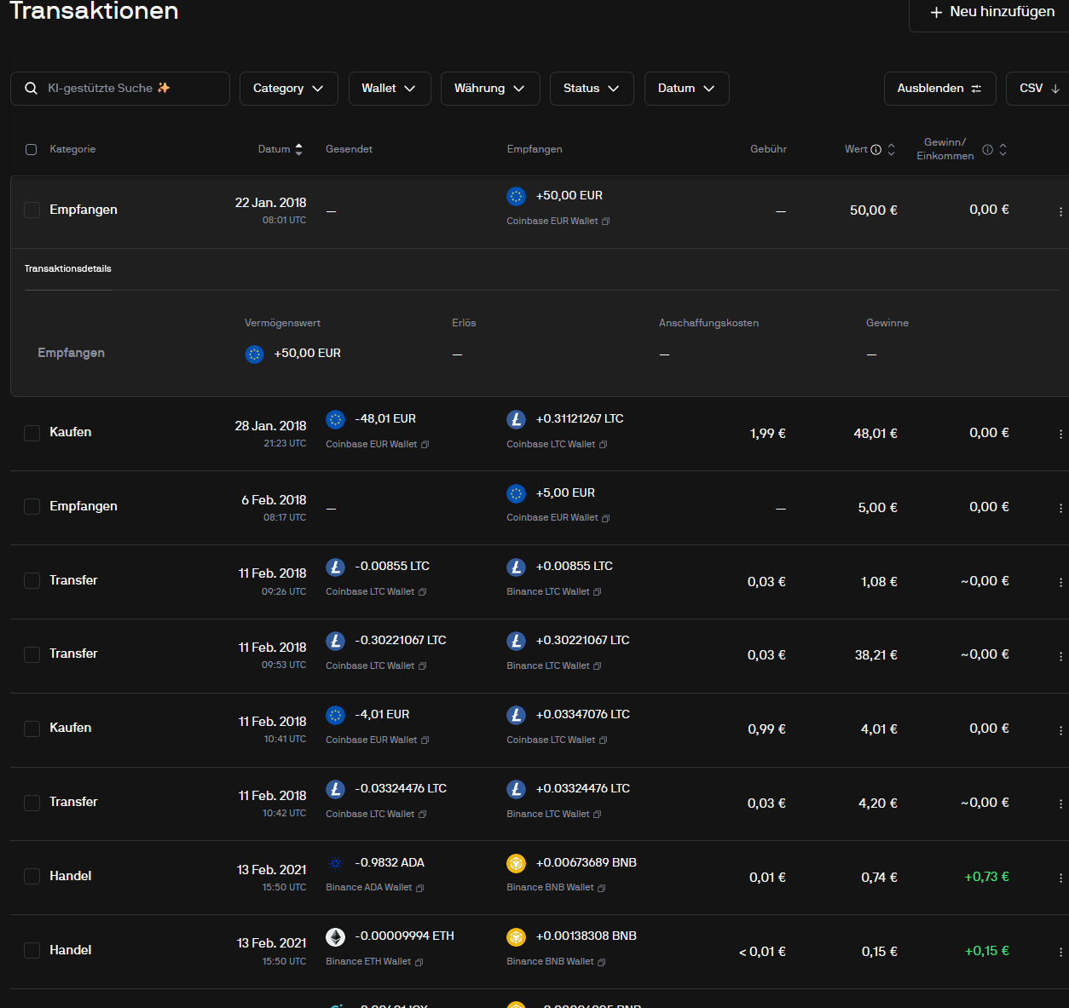Expand the Wallet filter dropdown
The width and height of the screenshot is (1069, 1008).
[x=389, y=89]
